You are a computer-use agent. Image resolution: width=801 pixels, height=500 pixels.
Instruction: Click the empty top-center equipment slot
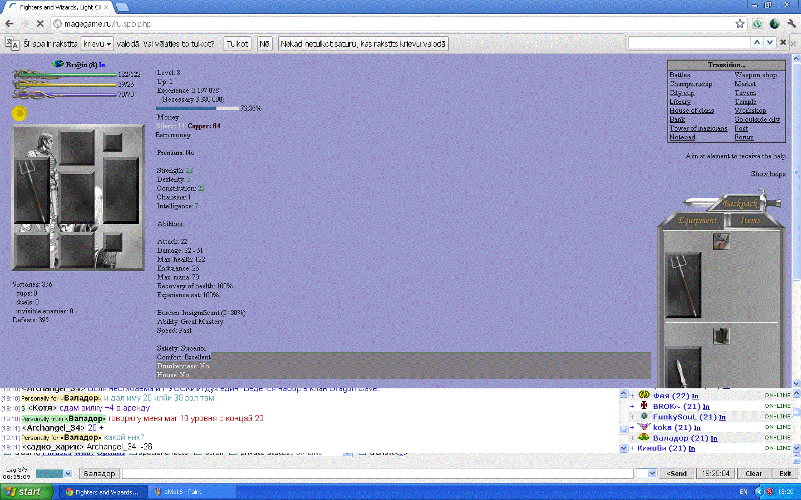coord(77,147)
